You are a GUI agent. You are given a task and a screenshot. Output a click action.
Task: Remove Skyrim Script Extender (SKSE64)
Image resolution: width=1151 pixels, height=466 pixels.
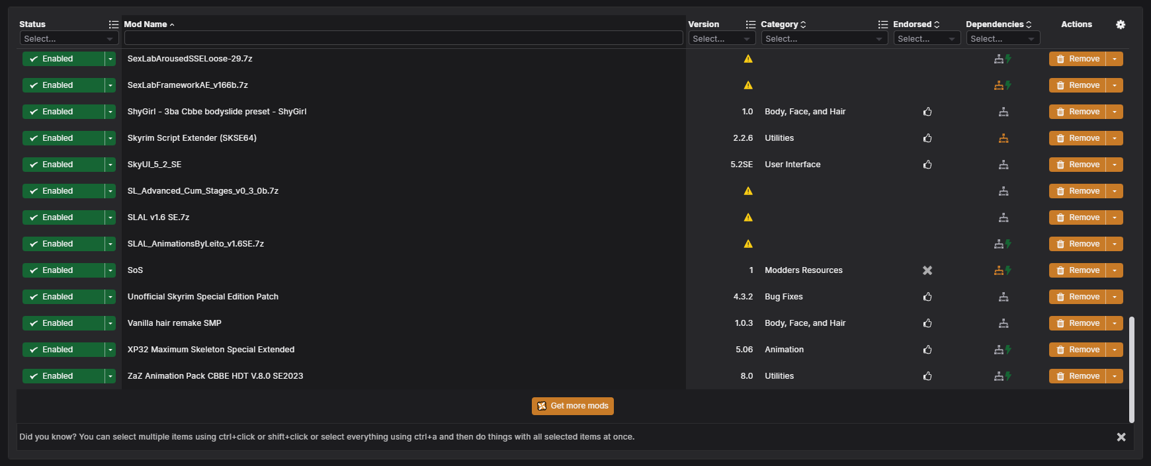(x=1078, y=138)
